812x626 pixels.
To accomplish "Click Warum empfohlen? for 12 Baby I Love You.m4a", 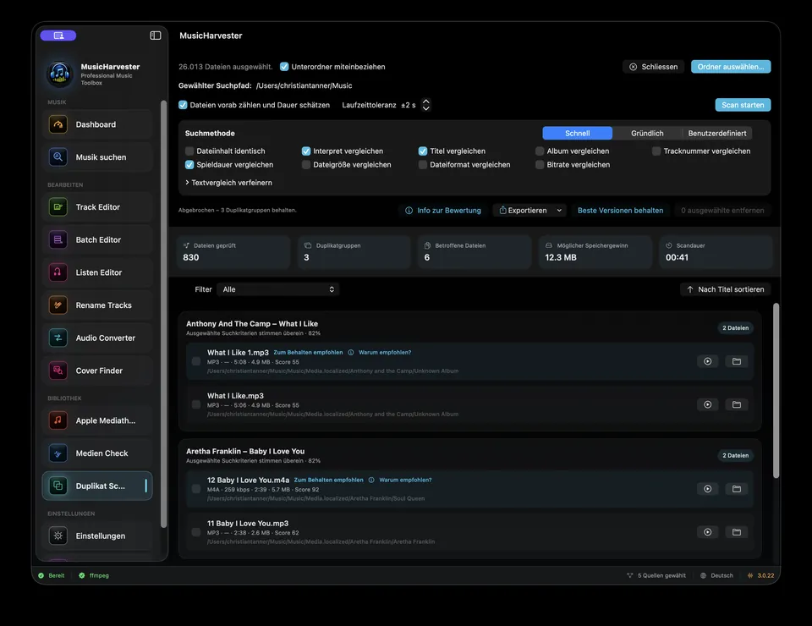I will point(405,480).
